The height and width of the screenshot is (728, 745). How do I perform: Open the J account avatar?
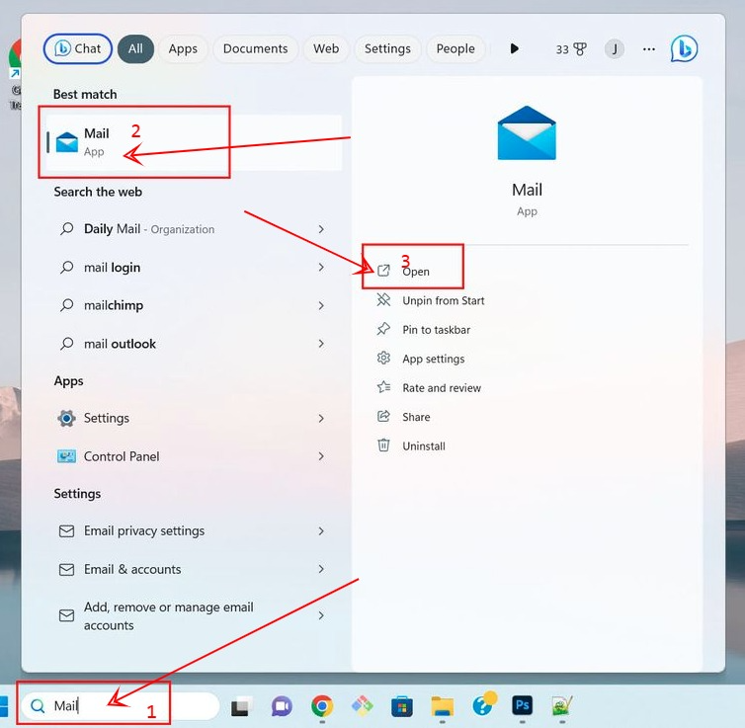pos(614,48)
